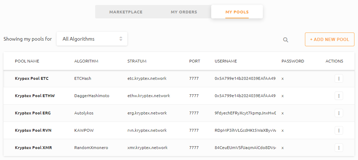
Task: Click the etc.kryptex.network stratum address
Action: (x=147, y=78)
